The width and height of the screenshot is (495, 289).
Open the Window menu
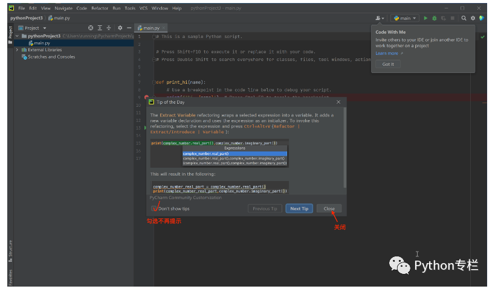coord(160,8)
